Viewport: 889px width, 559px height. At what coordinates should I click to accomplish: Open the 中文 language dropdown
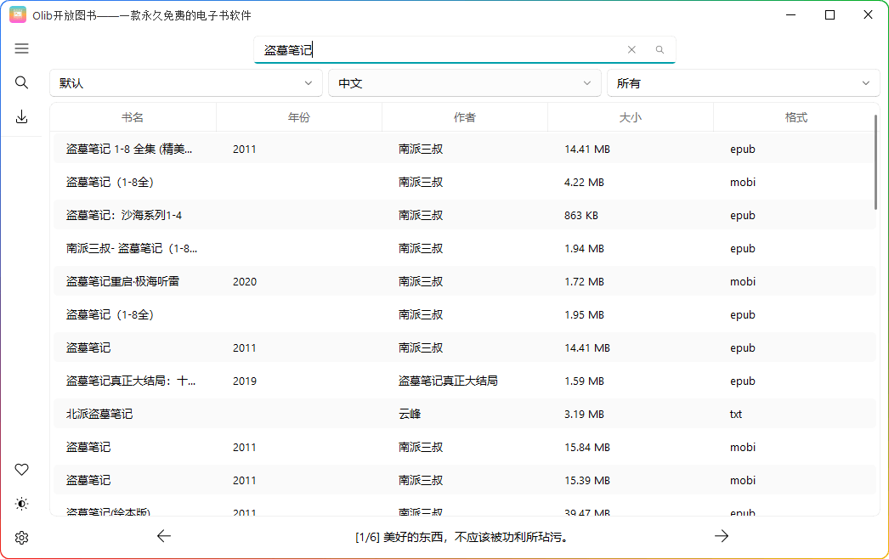pos(463,83)
